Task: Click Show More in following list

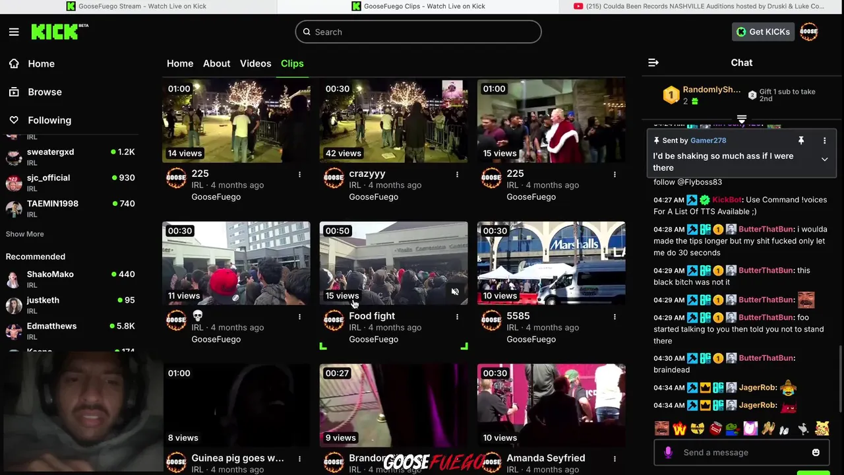Action: point(25,234)
